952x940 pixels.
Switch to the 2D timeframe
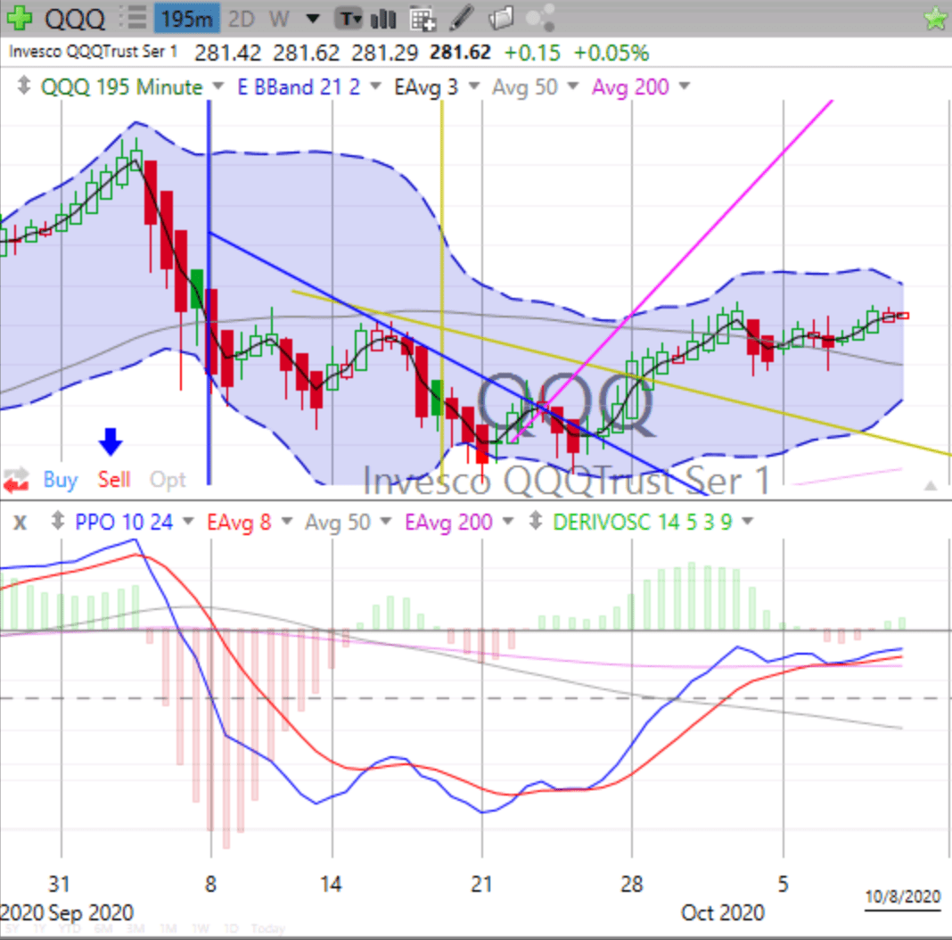(241, 19)
